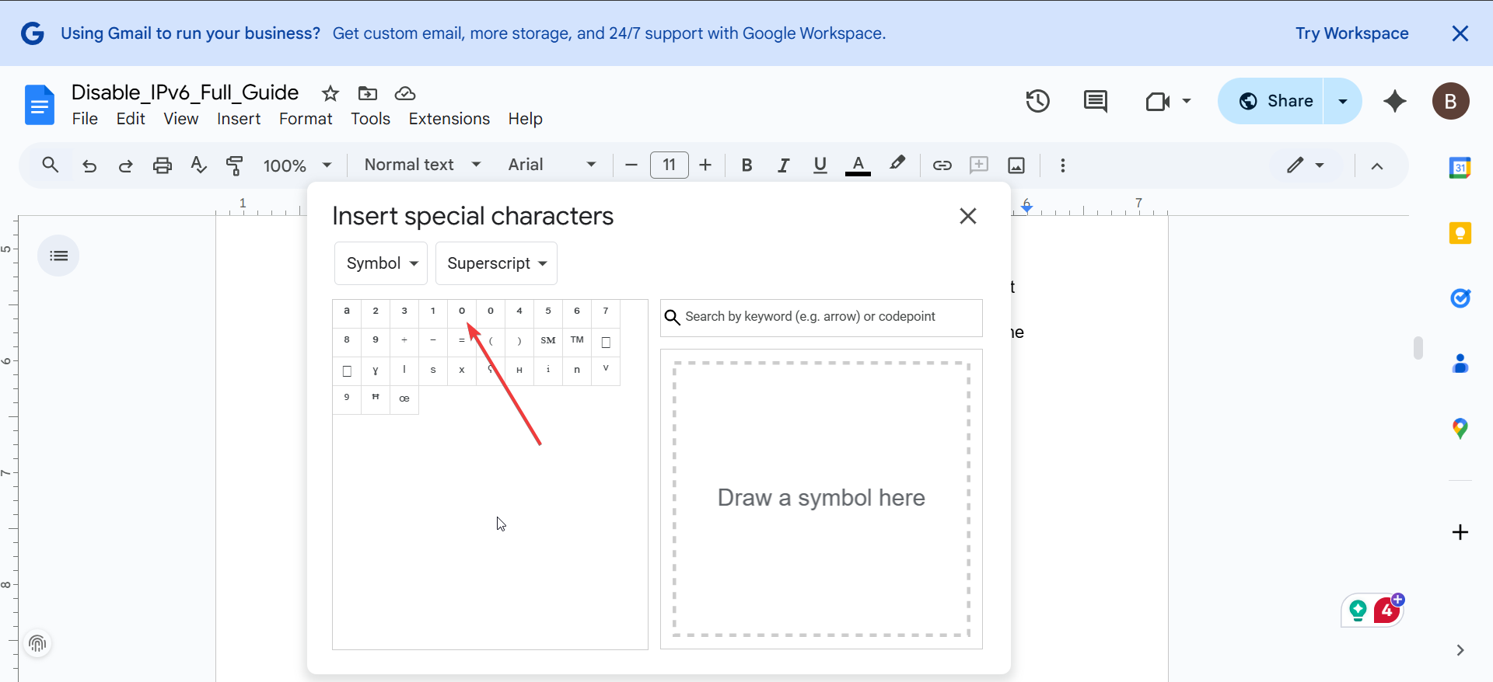Show document outline button

(x=58, y=256)
